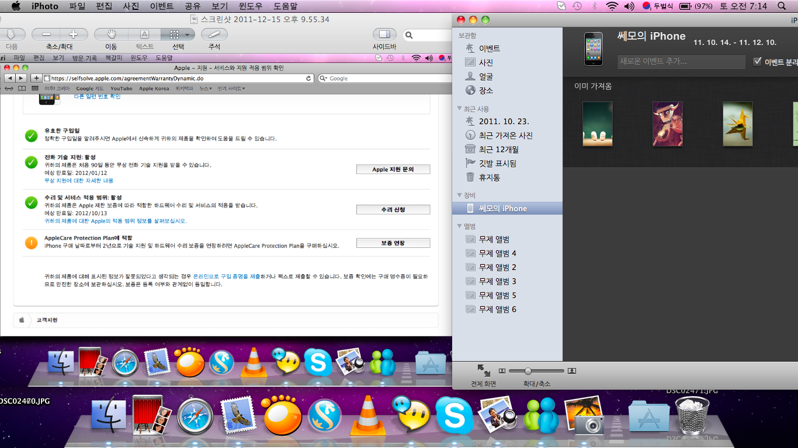Select the 선택 rectangular selection tool
The width and height of the screenshot is (798, 448).
(174, 34)
